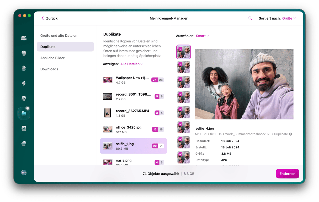Screen dimensions: 319x202
Task: Open the 'Anzeigen: Alle Dateien' dropdown
Action: pos(132,64)
